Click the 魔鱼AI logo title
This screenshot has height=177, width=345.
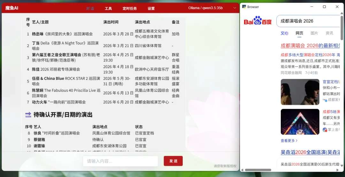pyautogui.click(x=12, y=8)
